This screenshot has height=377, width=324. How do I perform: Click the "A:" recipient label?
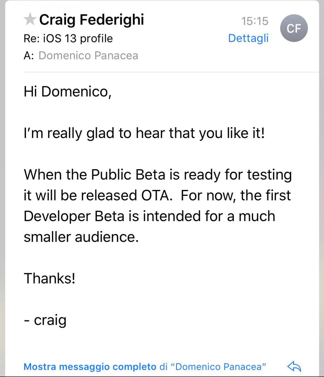click(29, 55)
